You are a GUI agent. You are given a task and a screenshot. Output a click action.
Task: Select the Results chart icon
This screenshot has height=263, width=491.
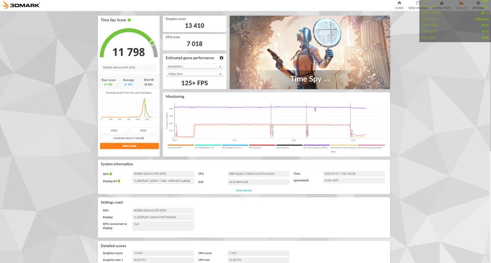pyautogui.click(x=461, y=3)
